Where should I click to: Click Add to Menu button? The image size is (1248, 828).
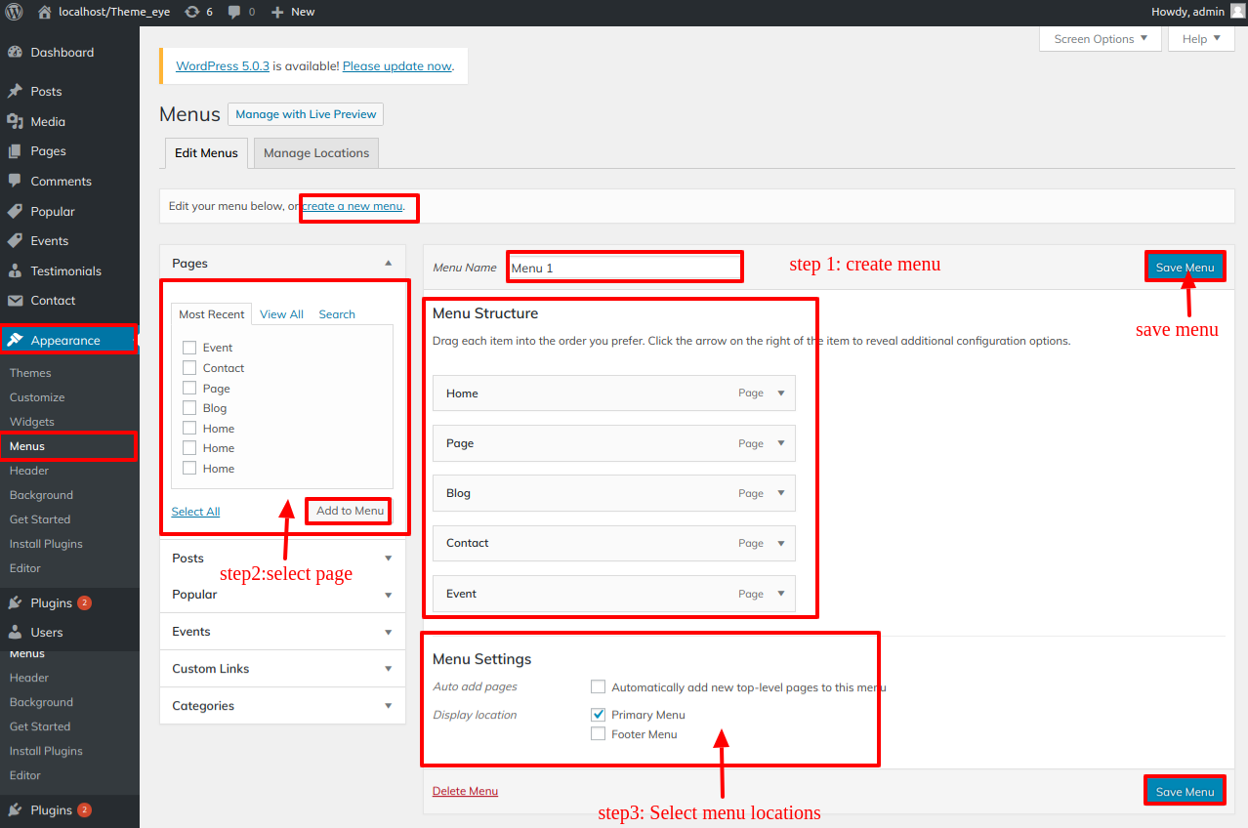350,511
